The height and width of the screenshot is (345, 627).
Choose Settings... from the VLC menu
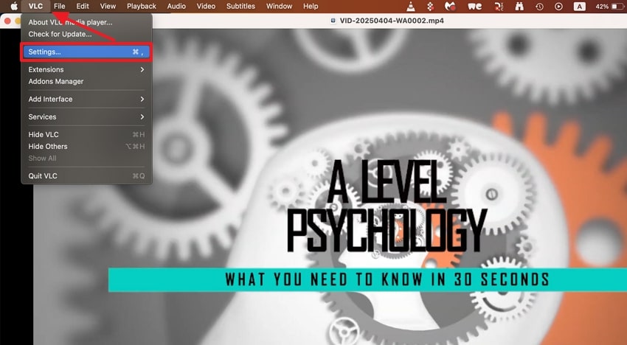[86, 52]
